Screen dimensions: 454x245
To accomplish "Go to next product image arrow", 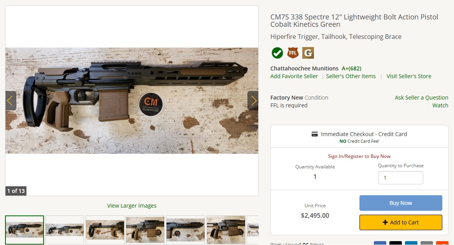I will pyautogui.click(x=253, y=101).
